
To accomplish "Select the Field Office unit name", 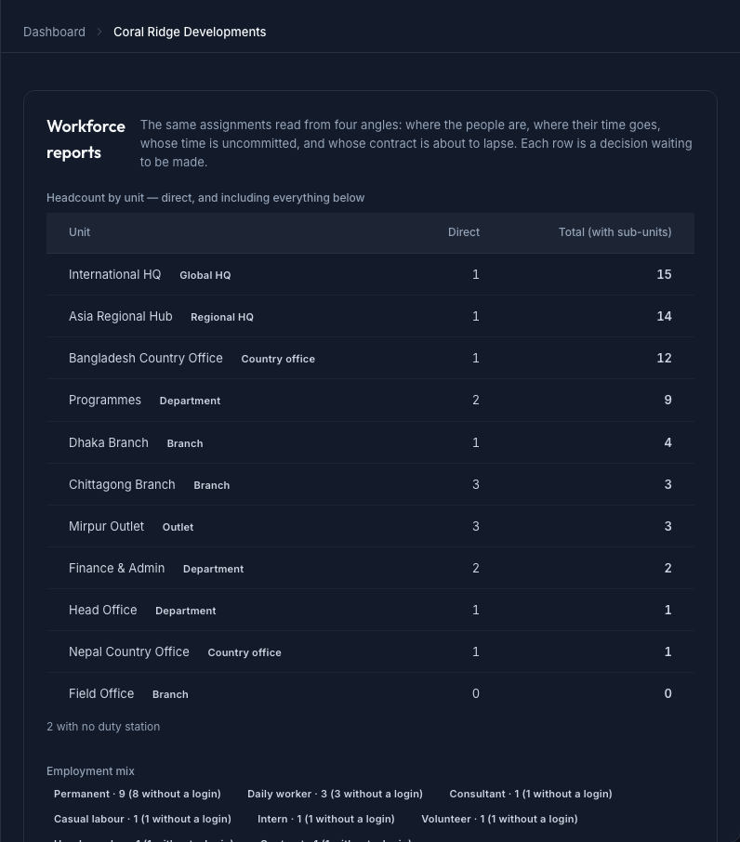I will point(101,694).
